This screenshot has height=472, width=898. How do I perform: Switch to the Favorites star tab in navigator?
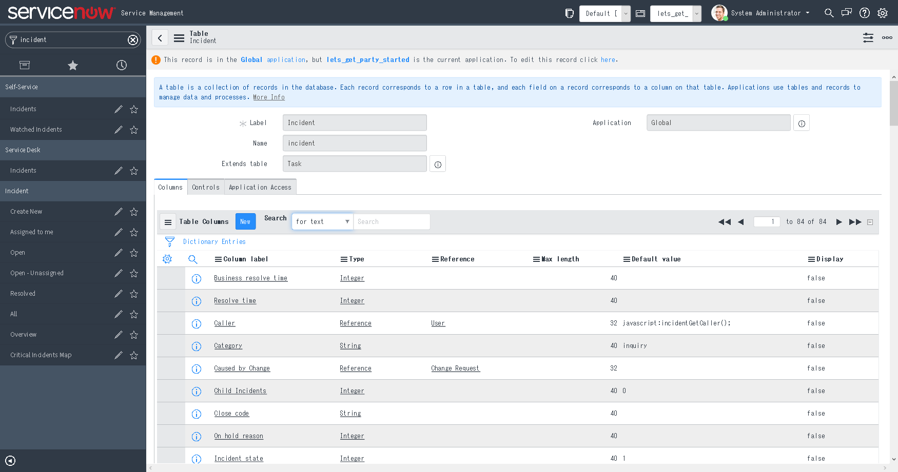click(x=72, y=65)
